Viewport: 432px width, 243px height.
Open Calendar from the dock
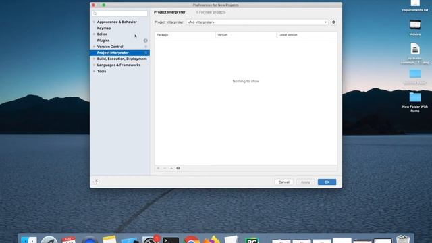(69, 240)
